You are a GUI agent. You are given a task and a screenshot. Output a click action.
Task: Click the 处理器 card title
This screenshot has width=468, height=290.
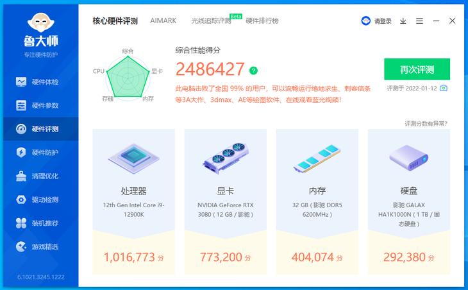pos(134,191)
